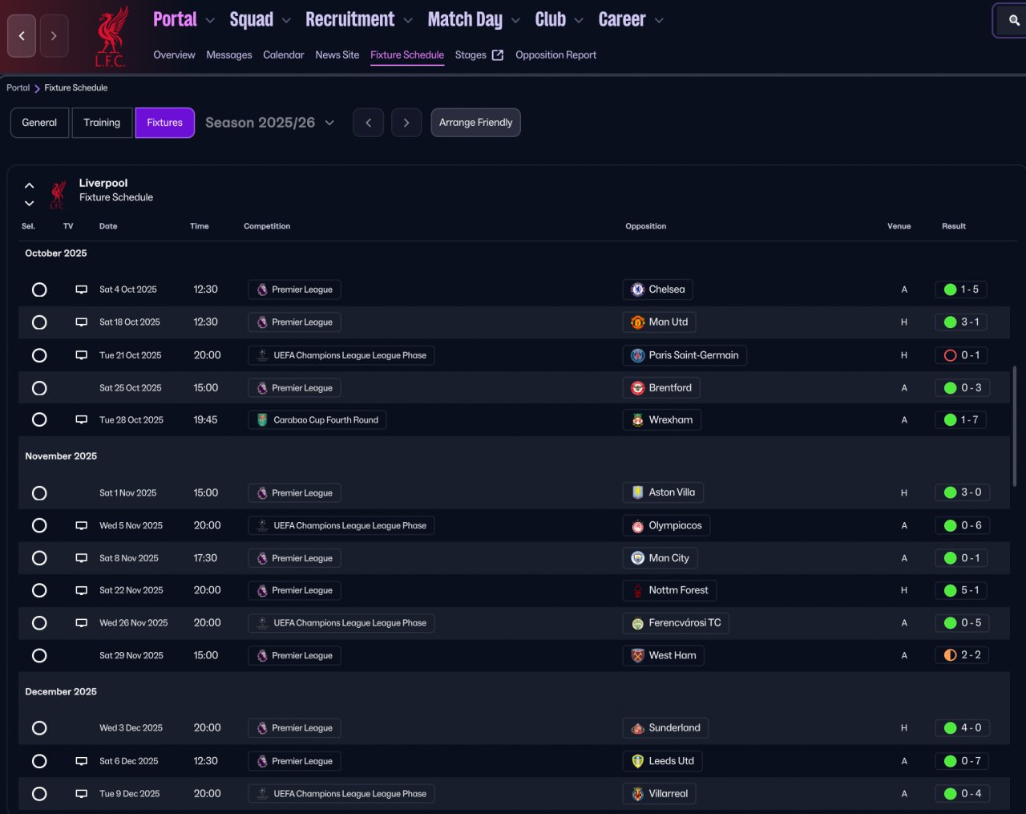The image size is (1026, 814).
Task: Open the Season 2025/26 selector dropdown
Action: (x=269, y=123)
